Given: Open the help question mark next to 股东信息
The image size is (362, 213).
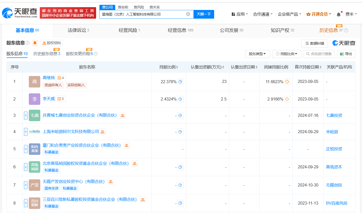Looking at the screenshot, I should tap(28, 43).
